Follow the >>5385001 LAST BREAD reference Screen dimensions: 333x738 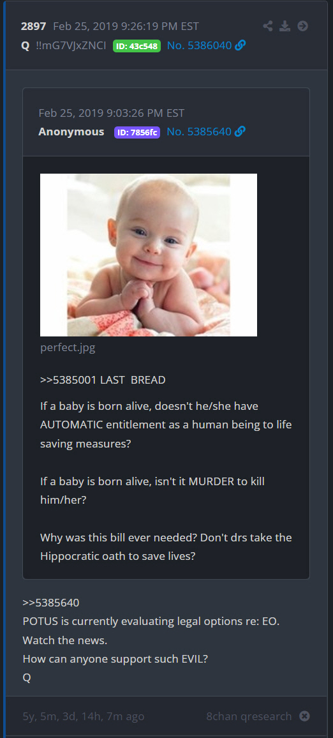103,380
